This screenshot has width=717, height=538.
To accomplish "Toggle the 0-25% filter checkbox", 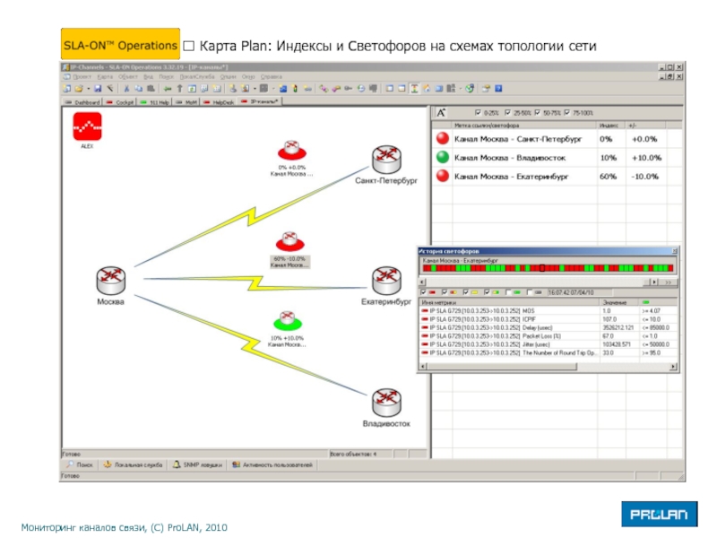I will tap(478, 113).
